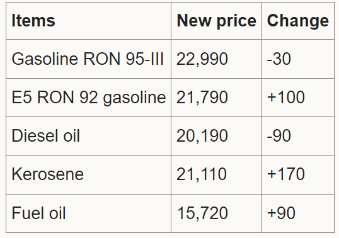Select the Kerosene item cell
Viewport: 339px width, 238px height.
(x=88, y=174)
